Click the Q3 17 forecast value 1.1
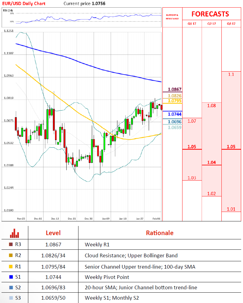 (231, 74)
